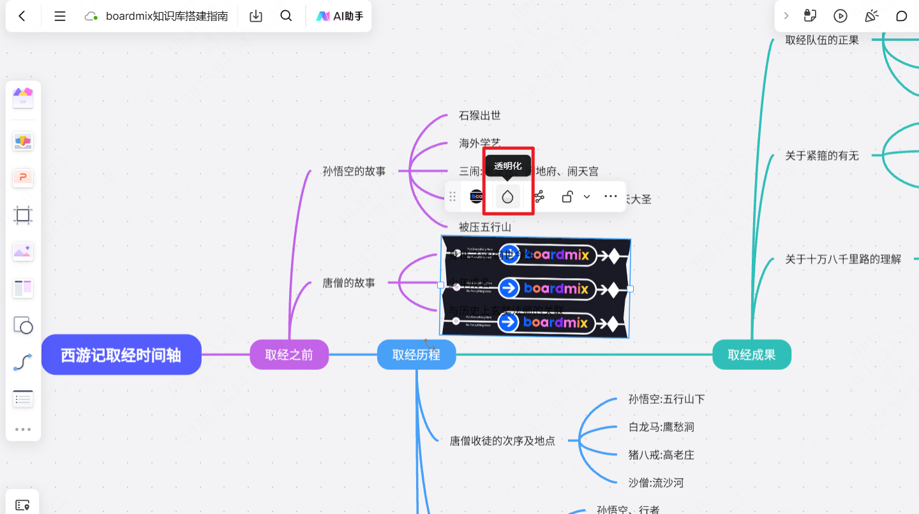Open the template library at sidebar top

(x=23, y=98)
